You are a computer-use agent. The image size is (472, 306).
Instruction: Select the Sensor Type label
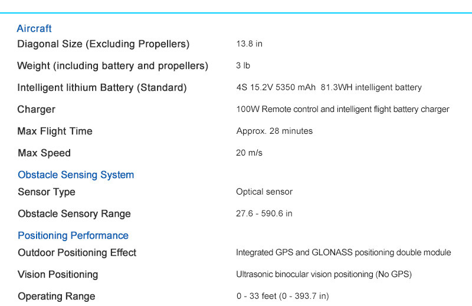tap(55, 192)
